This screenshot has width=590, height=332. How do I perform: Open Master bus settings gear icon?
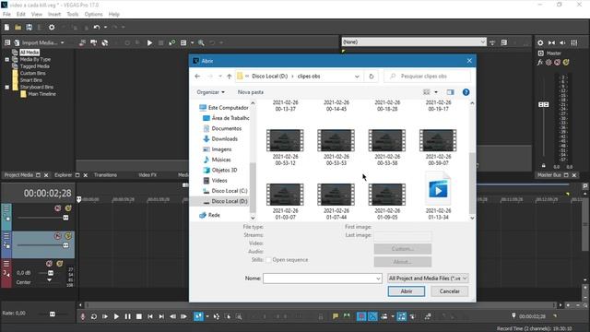click(x=540, y=43)
